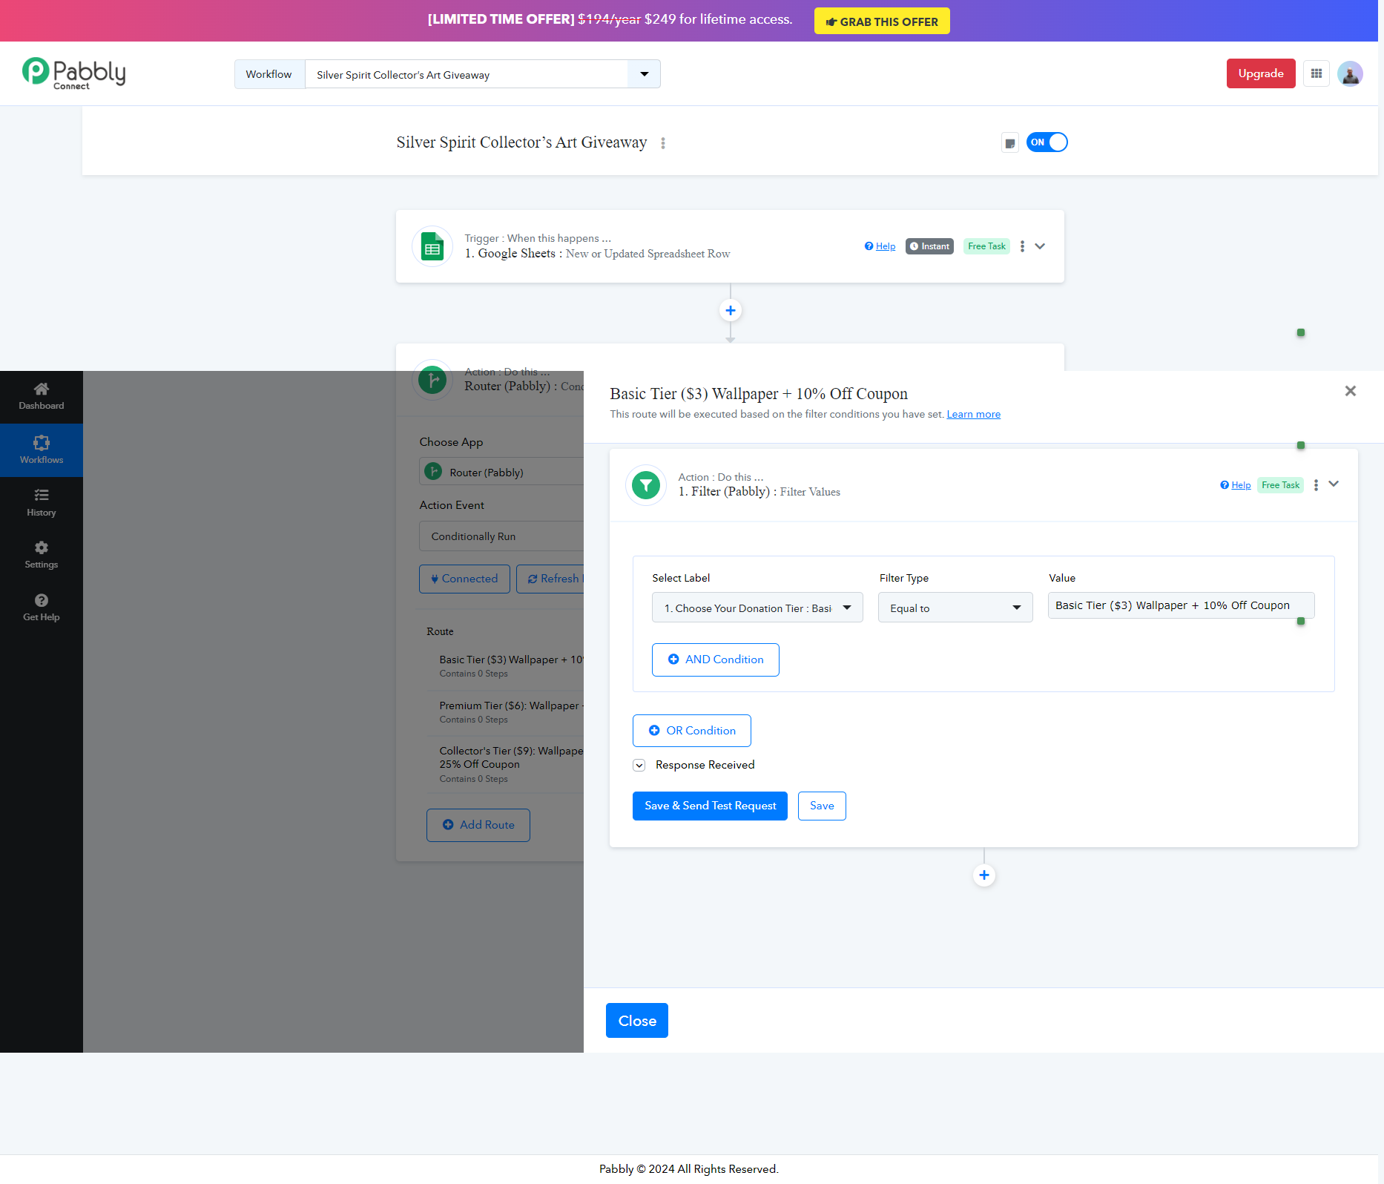Viewport: 1384px width, 1184px height.
Task: Open the user profile avatar
Action: 1350,73
